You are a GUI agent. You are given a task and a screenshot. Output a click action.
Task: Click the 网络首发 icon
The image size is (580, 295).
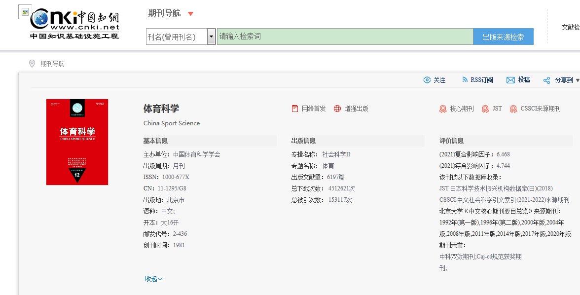pyautogui.click(x=295, y=109)
